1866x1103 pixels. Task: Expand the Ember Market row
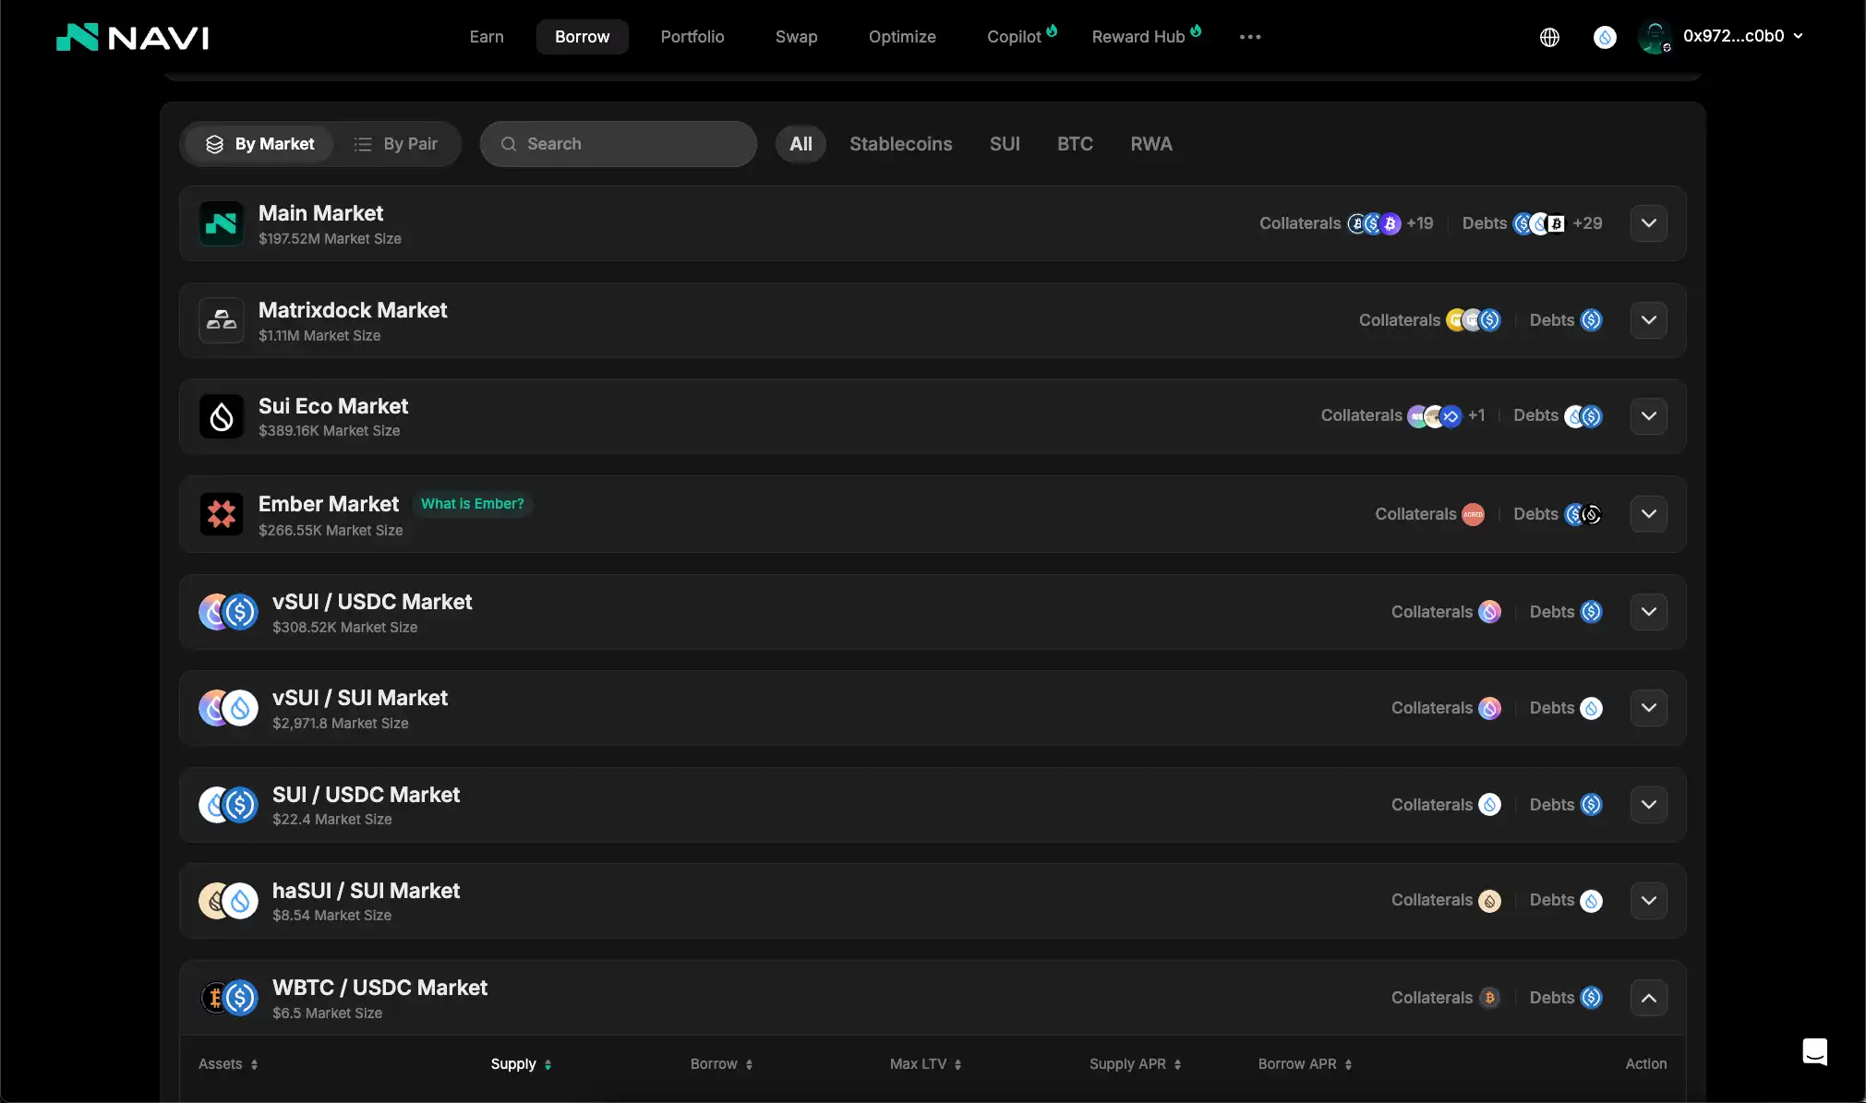[1649, 514]
